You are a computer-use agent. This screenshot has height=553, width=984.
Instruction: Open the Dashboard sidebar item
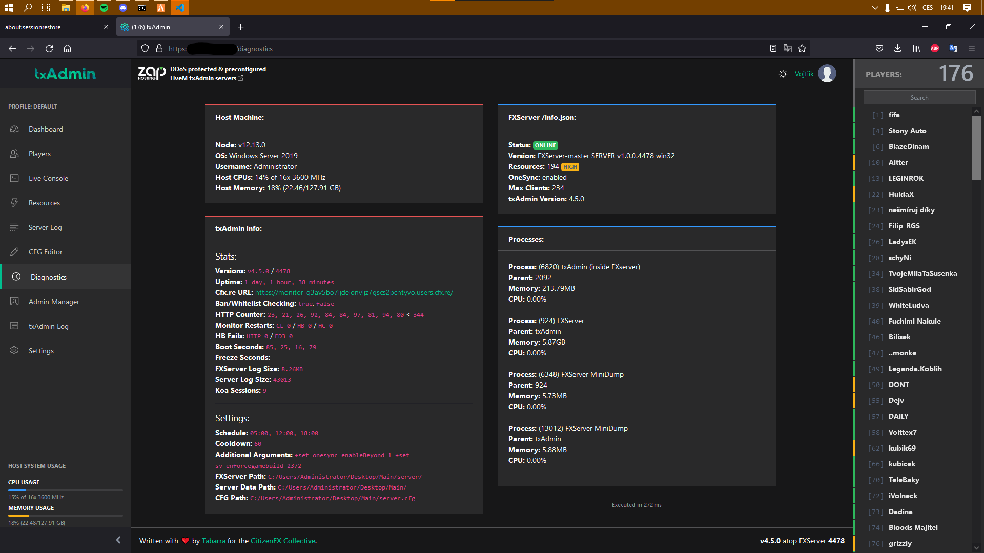[46, 129]
